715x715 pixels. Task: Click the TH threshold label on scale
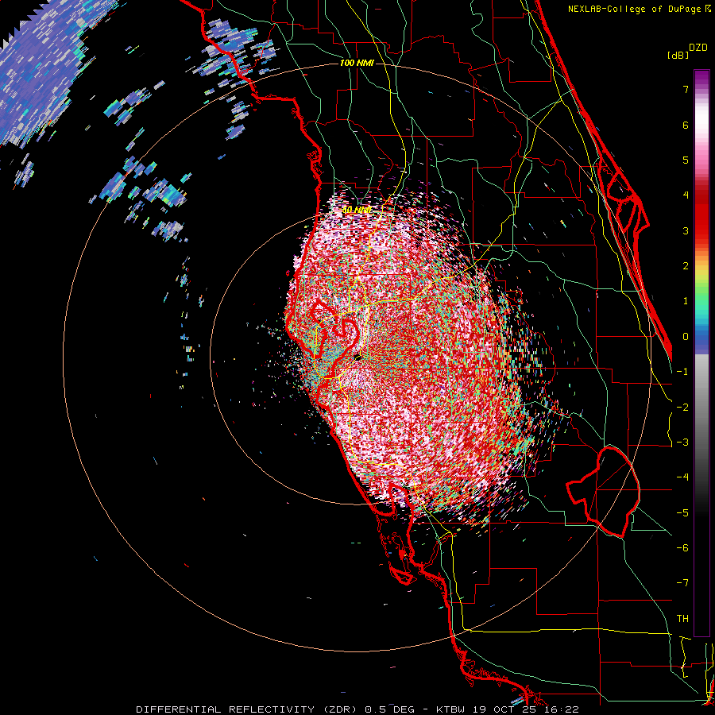click(682, 619)
